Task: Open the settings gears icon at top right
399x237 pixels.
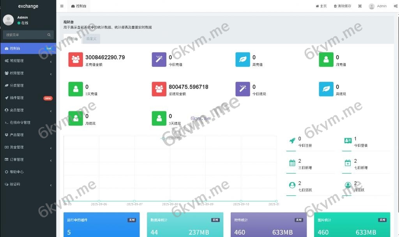Action: click(x=395, y=6)
